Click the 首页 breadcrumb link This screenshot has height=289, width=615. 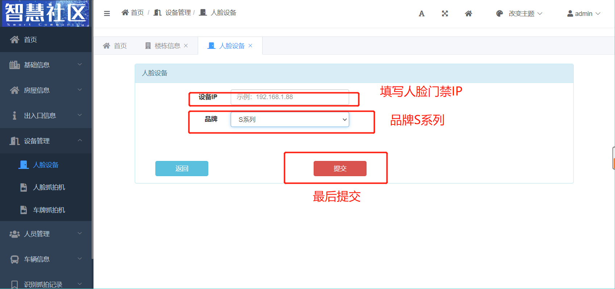[133, 13]
